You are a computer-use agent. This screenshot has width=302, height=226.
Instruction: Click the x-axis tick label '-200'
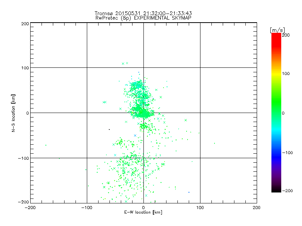[x=30, y=208]
